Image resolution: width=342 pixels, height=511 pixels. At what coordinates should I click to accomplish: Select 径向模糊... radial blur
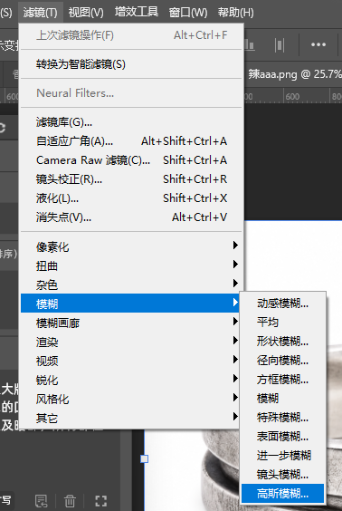click(283, 360)
